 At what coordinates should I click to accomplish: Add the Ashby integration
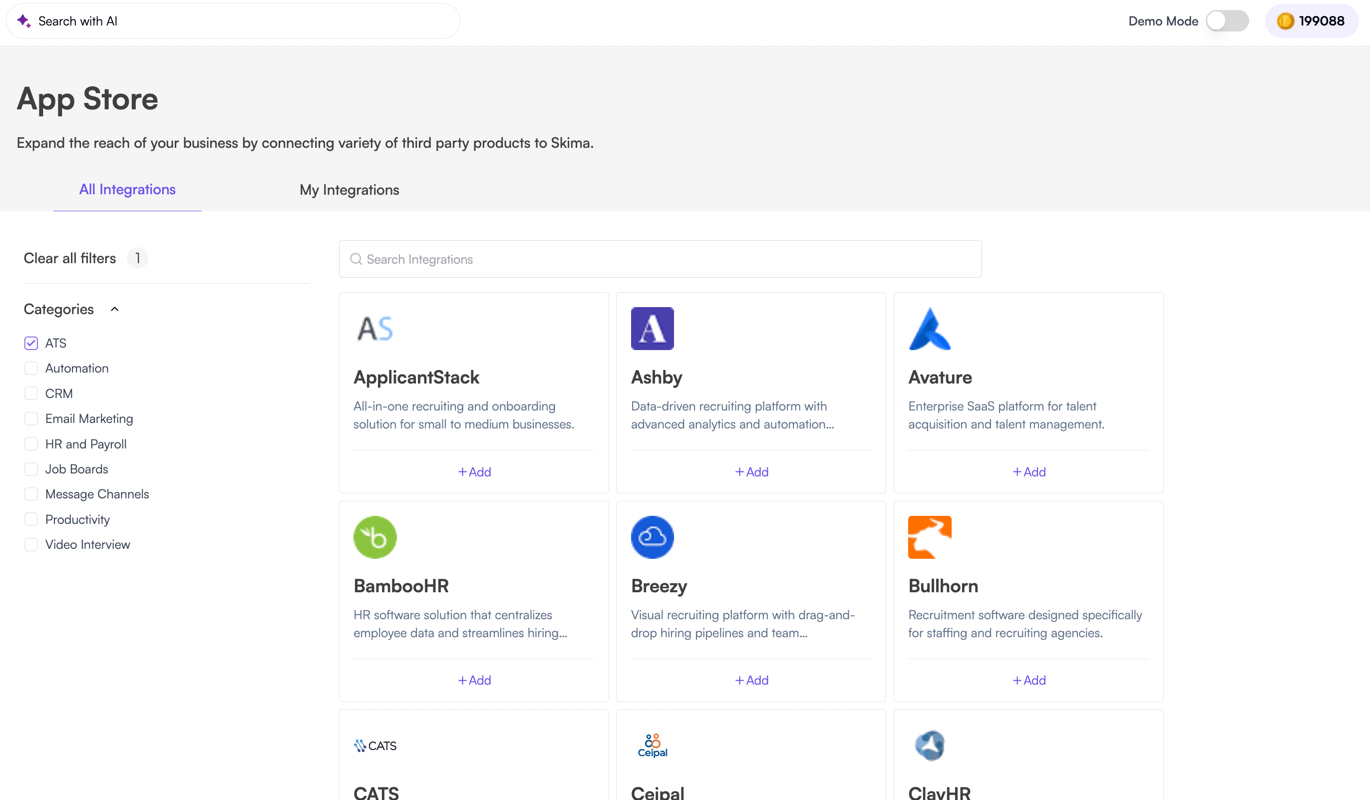point(751,471)
